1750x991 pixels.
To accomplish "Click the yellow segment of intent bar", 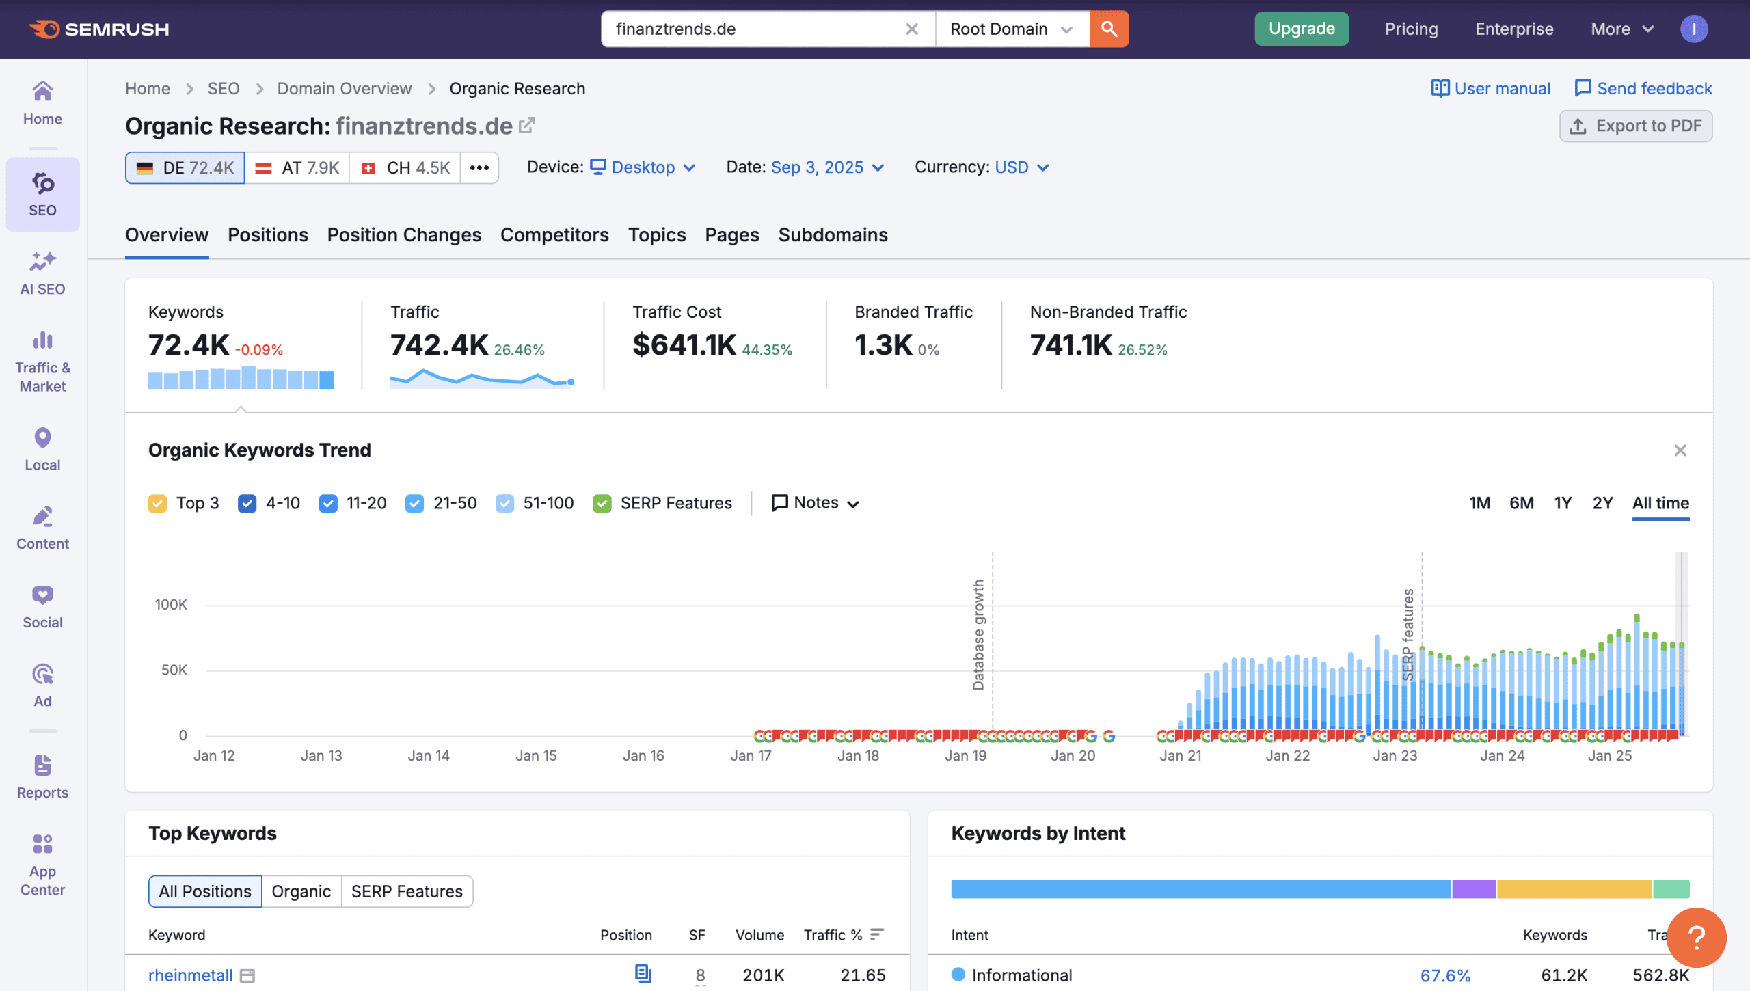I will (1574, 888).
